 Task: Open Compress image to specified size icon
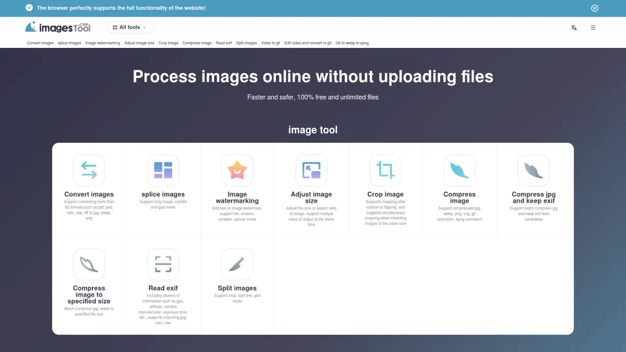[x=89, y=264]
